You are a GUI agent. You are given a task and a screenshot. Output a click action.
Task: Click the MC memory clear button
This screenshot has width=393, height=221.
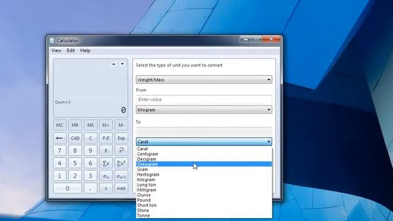[x=60, y=125]
